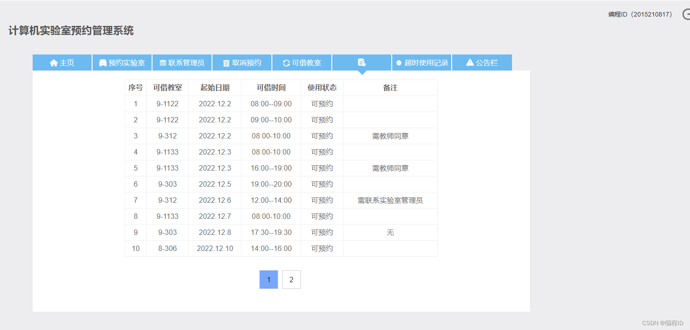
Task: Go to page 2 of results
Action: coord(292,280)
